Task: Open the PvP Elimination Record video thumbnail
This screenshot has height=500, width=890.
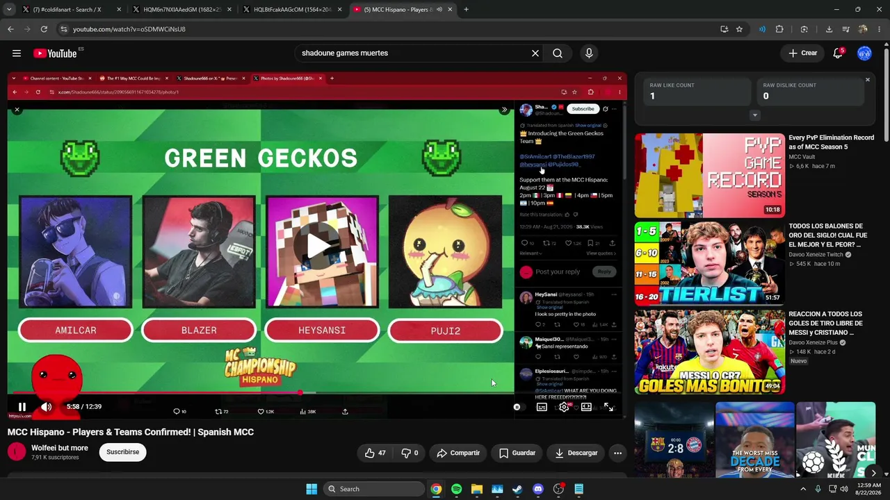Action: 709,176
